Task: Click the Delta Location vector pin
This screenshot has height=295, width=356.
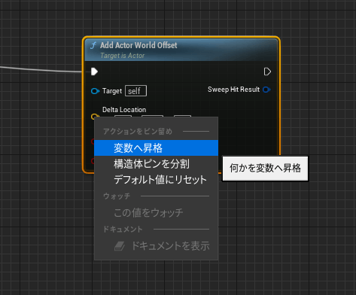Action: [x=95, y=117]
